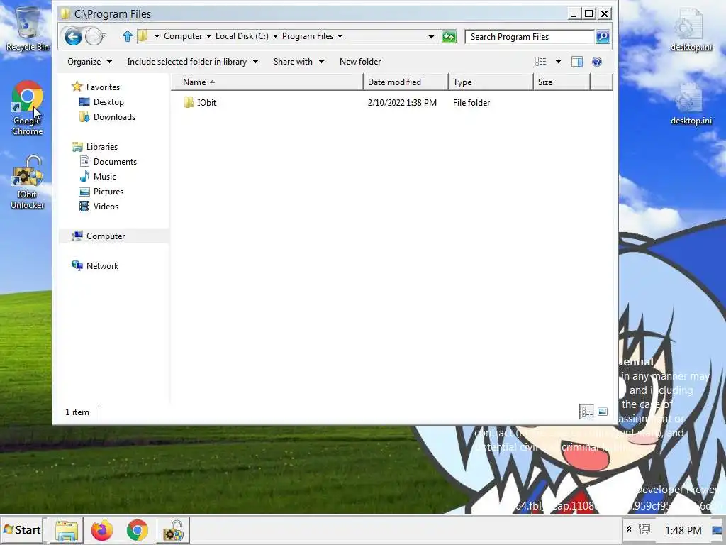Image resolution: width=726 pixels, height=545 pixels.
Task: Expand the Local Disk (C:) breadcrumb arrow
Action: [x=275, y=36]
